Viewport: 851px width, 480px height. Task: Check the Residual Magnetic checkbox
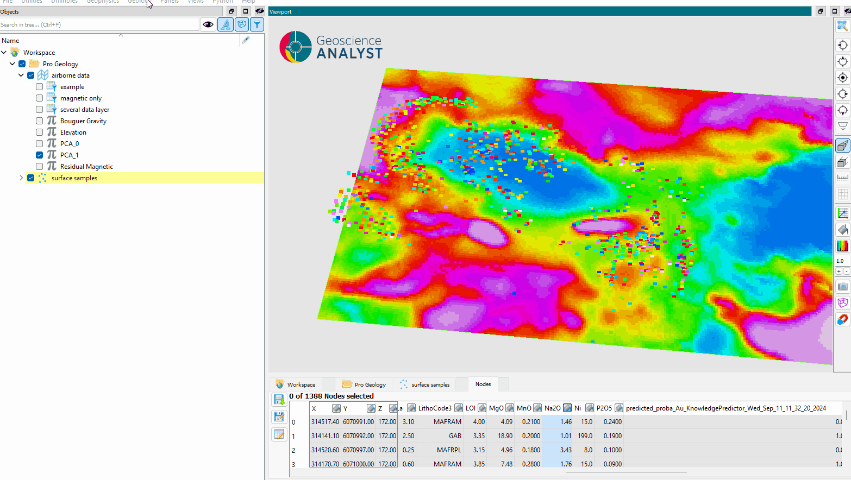(40, 167)
